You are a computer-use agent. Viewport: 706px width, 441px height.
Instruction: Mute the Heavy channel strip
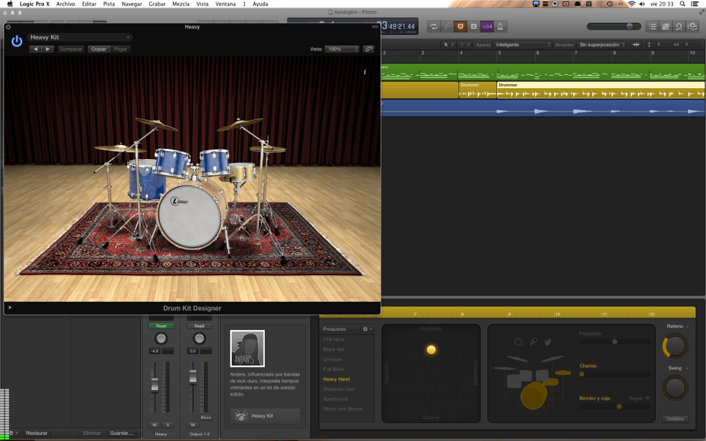pyautogui.click(x=155, y=424)
